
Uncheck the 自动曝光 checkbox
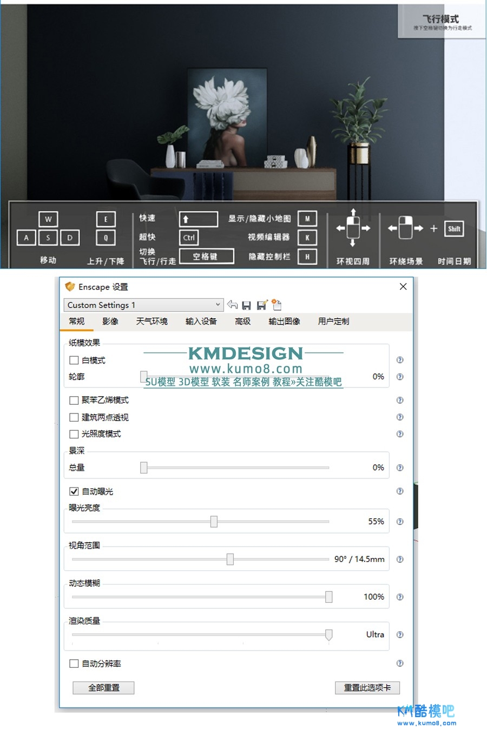coord(74,491)
